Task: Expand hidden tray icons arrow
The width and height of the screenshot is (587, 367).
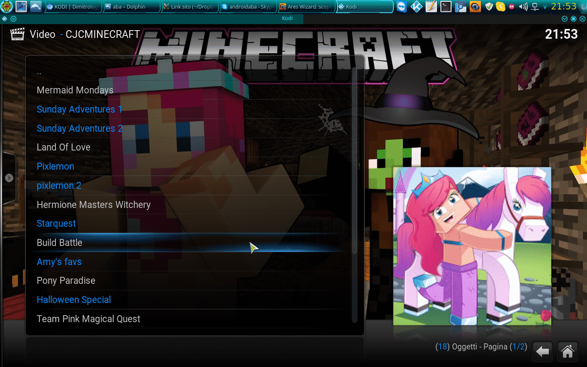Action: click(545, 7)
